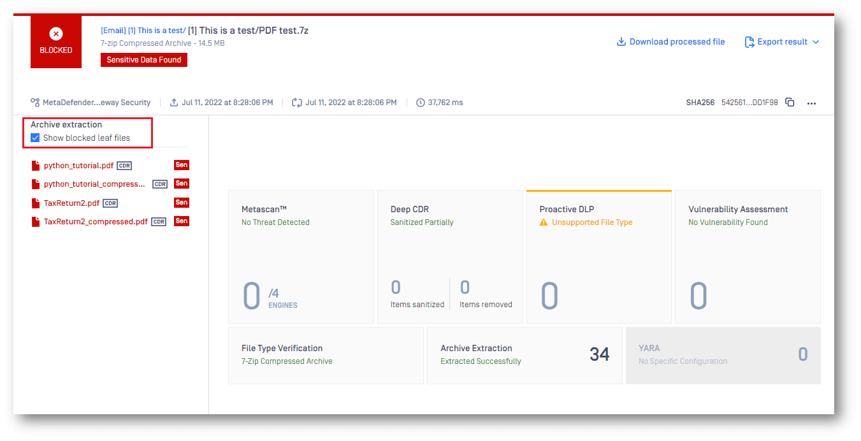Click the MetaDefender...eway Security label
Screen dimensions: 861x441
point(97,103)
